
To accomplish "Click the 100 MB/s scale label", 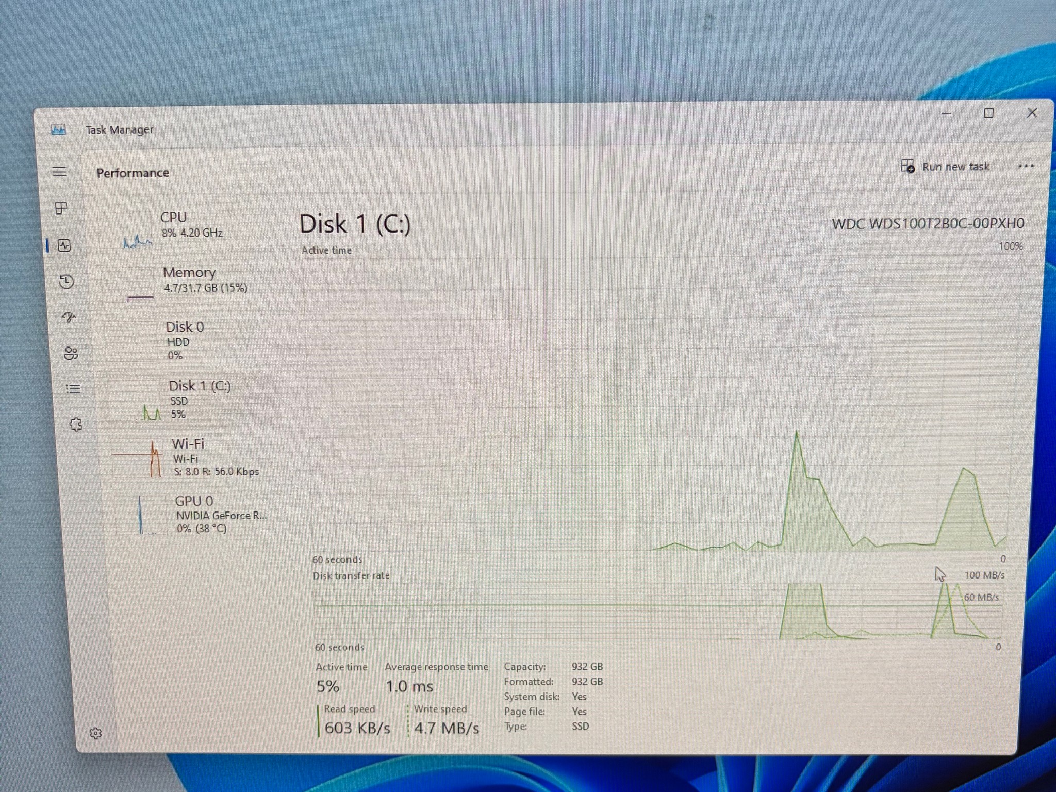I will (984, 575).
